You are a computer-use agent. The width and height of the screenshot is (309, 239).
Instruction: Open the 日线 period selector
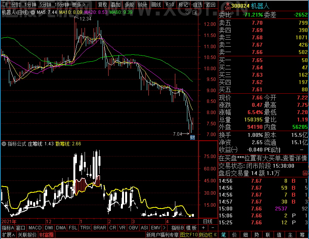click(208, 222)
